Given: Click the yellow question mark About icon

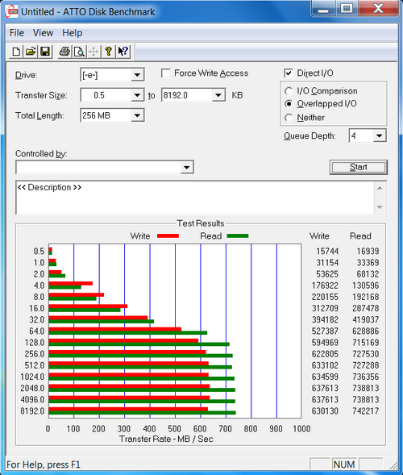Looking at the screenshot, I should click(x=108, y=52).
